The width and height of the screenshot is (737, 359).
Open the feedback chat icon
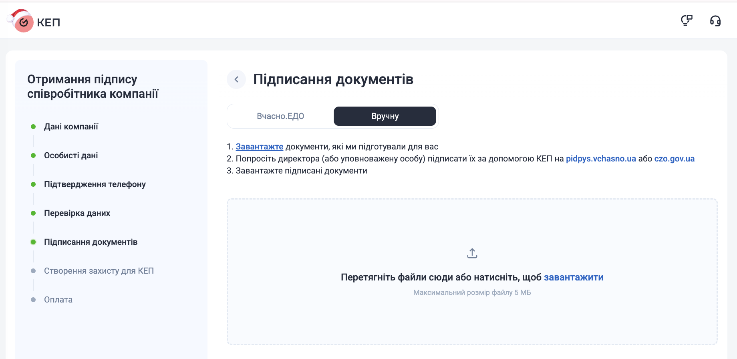pos(687,20)
